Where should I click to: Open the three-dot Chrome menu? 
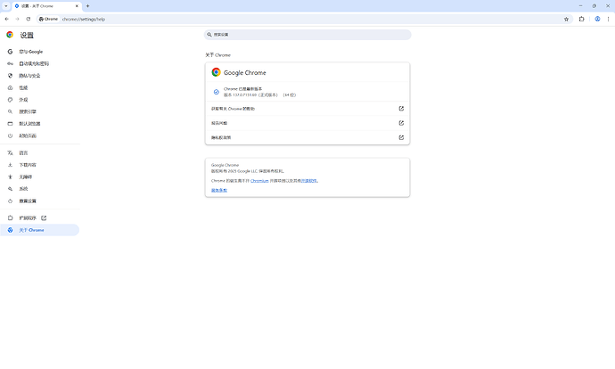(609, 19)
